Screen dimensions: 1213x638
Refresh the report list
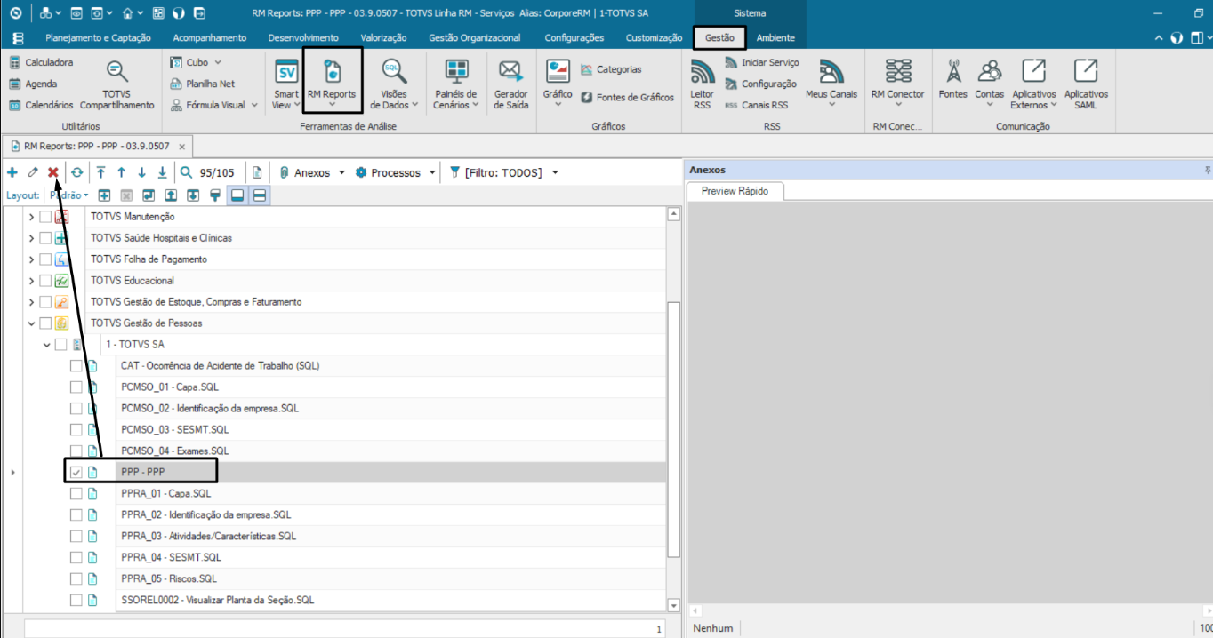77,172
